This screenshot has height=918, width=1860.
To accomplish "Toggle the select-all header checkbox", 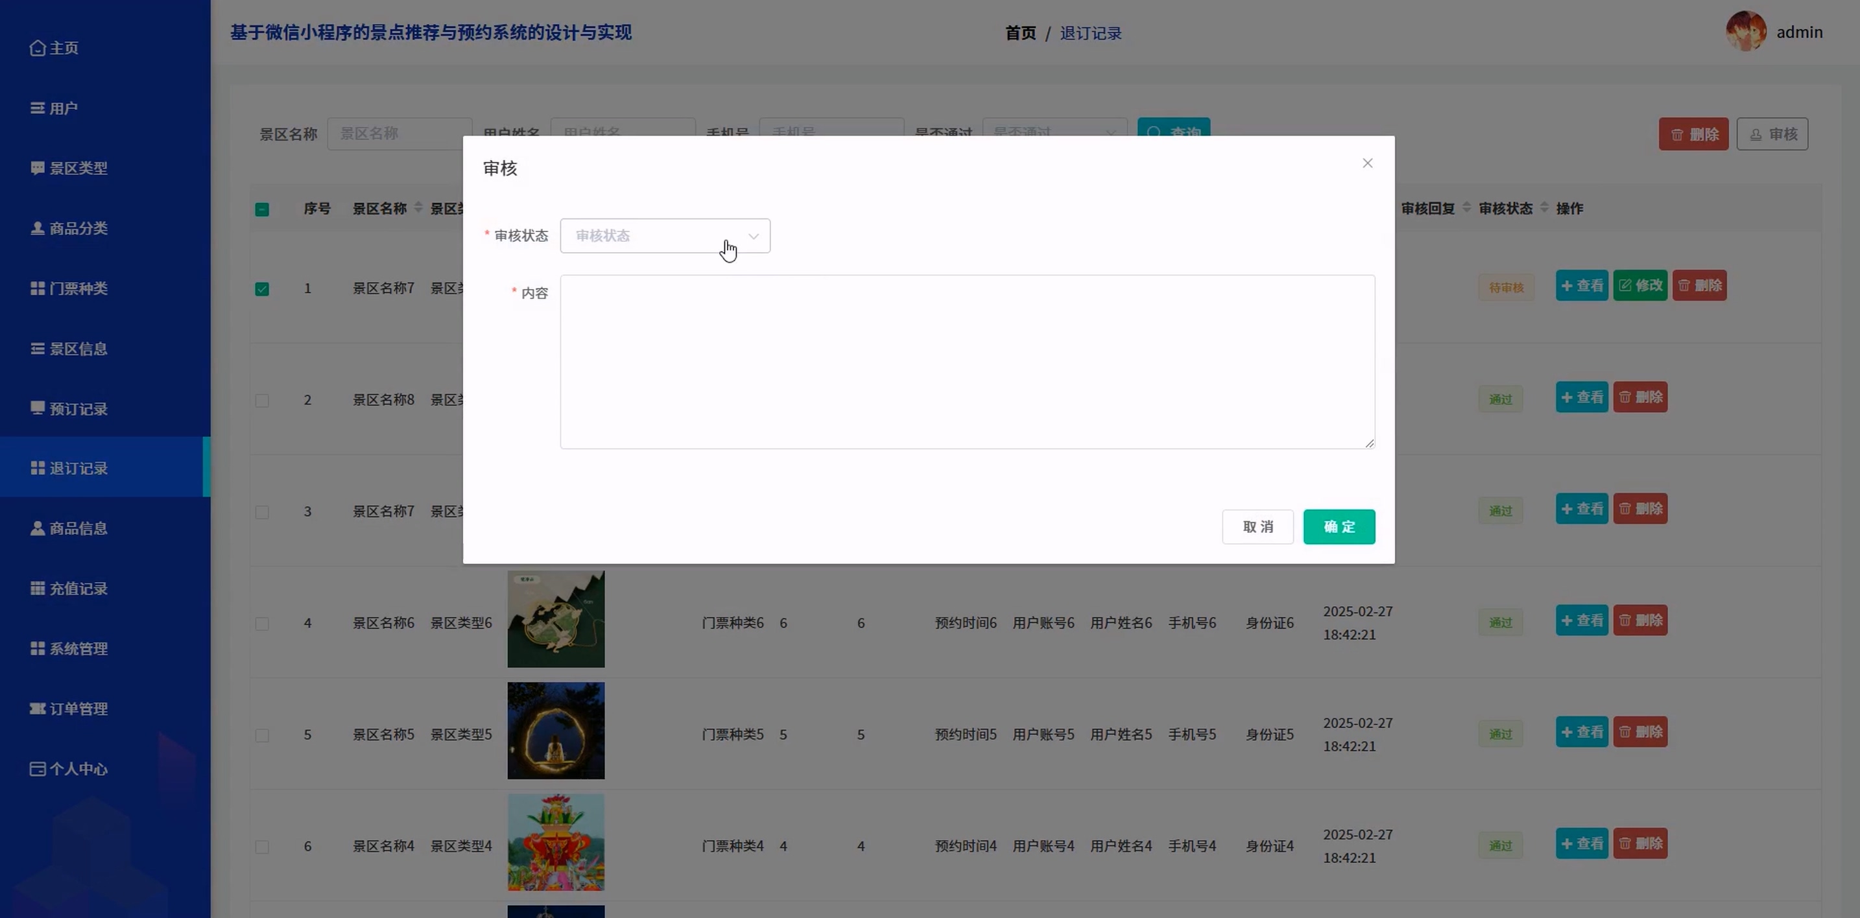I will tap(262, 209).
